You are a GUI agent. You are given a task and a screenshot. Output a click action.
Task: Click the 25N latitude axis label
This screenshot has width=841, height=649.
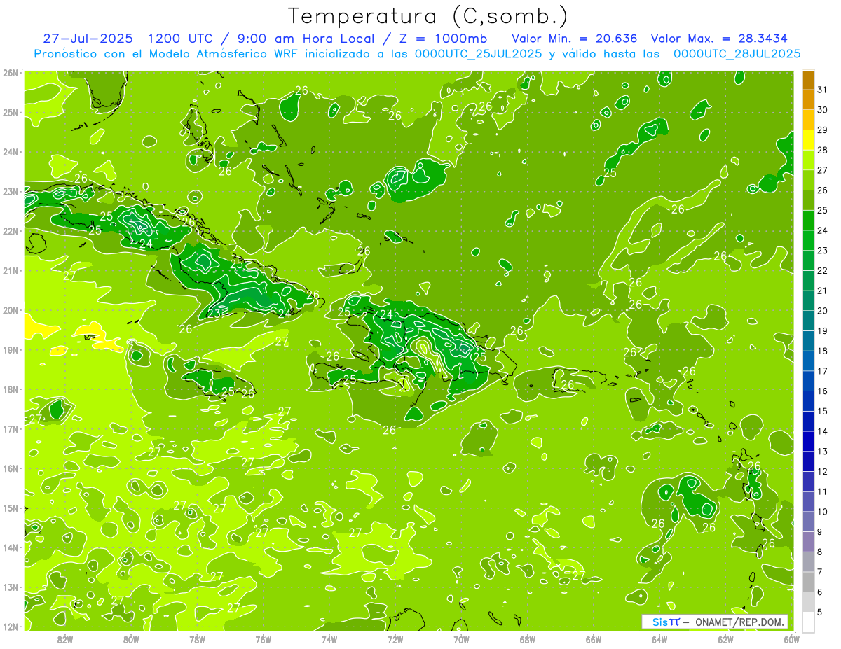10,112
